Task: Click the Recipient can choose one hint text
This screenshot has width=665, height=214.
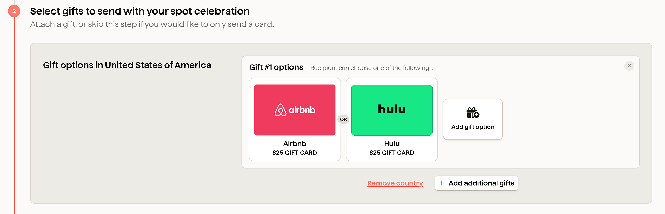Action: coord(371,68)
